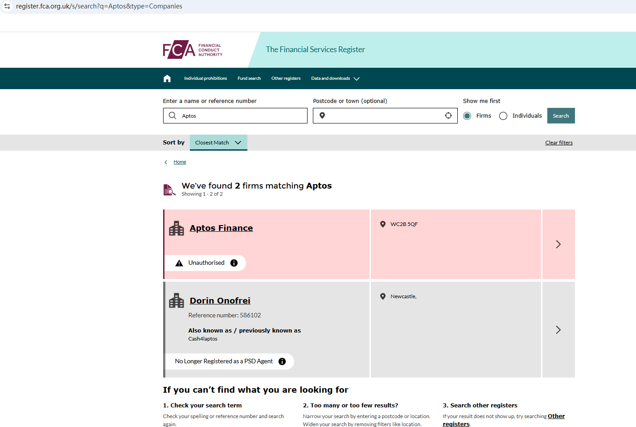Click the Too many or too few results heading
The width and height of the screenshot is (636, 427).
pyautogui.click(x=351, y=406)
